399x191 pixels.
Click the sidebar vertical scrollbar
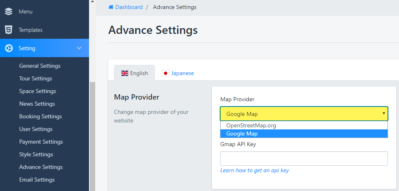coord(92,135)
